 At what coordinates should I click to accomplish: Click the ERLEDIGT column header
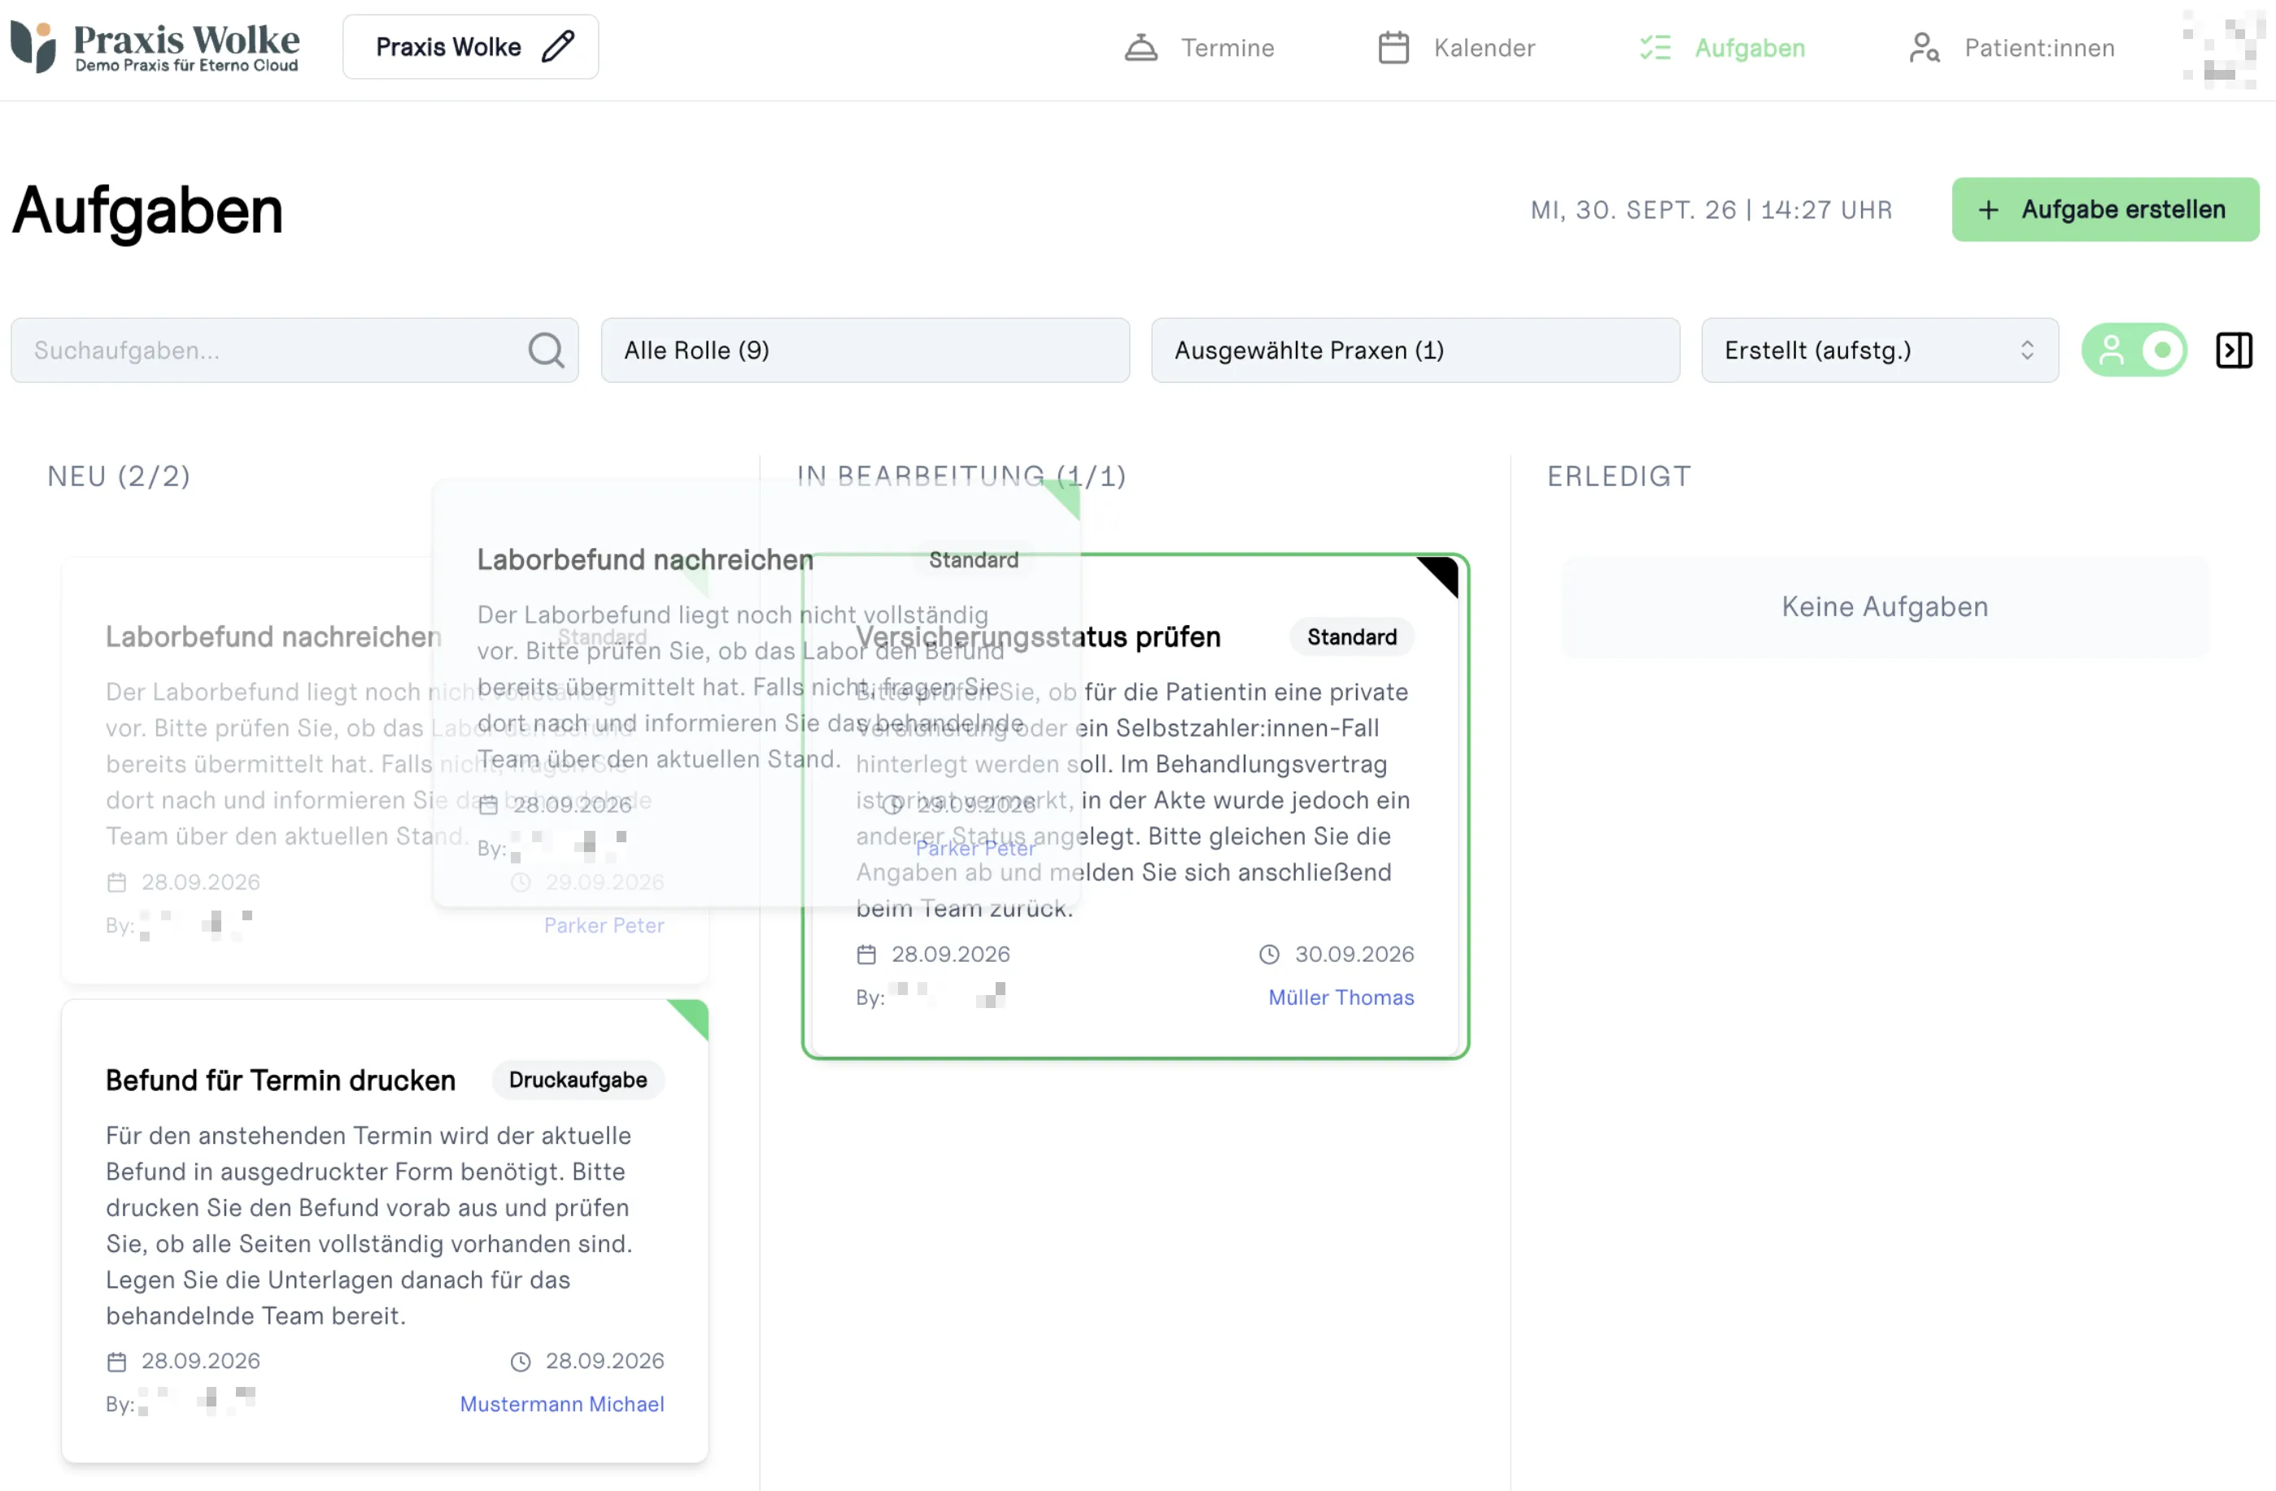(1618, 476)
